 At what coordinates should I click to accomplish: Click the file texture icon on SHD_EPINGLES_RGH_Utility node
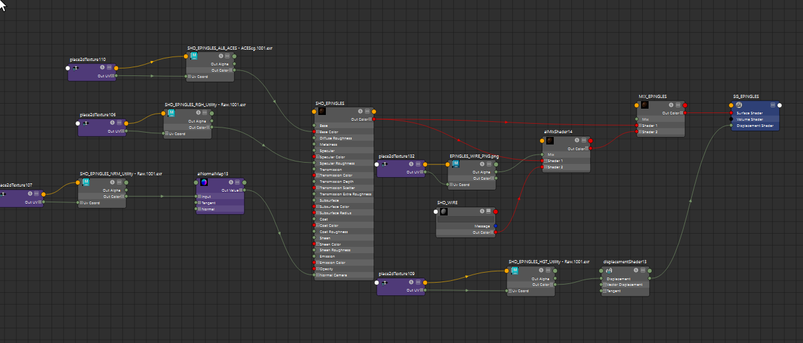(171, 113)
